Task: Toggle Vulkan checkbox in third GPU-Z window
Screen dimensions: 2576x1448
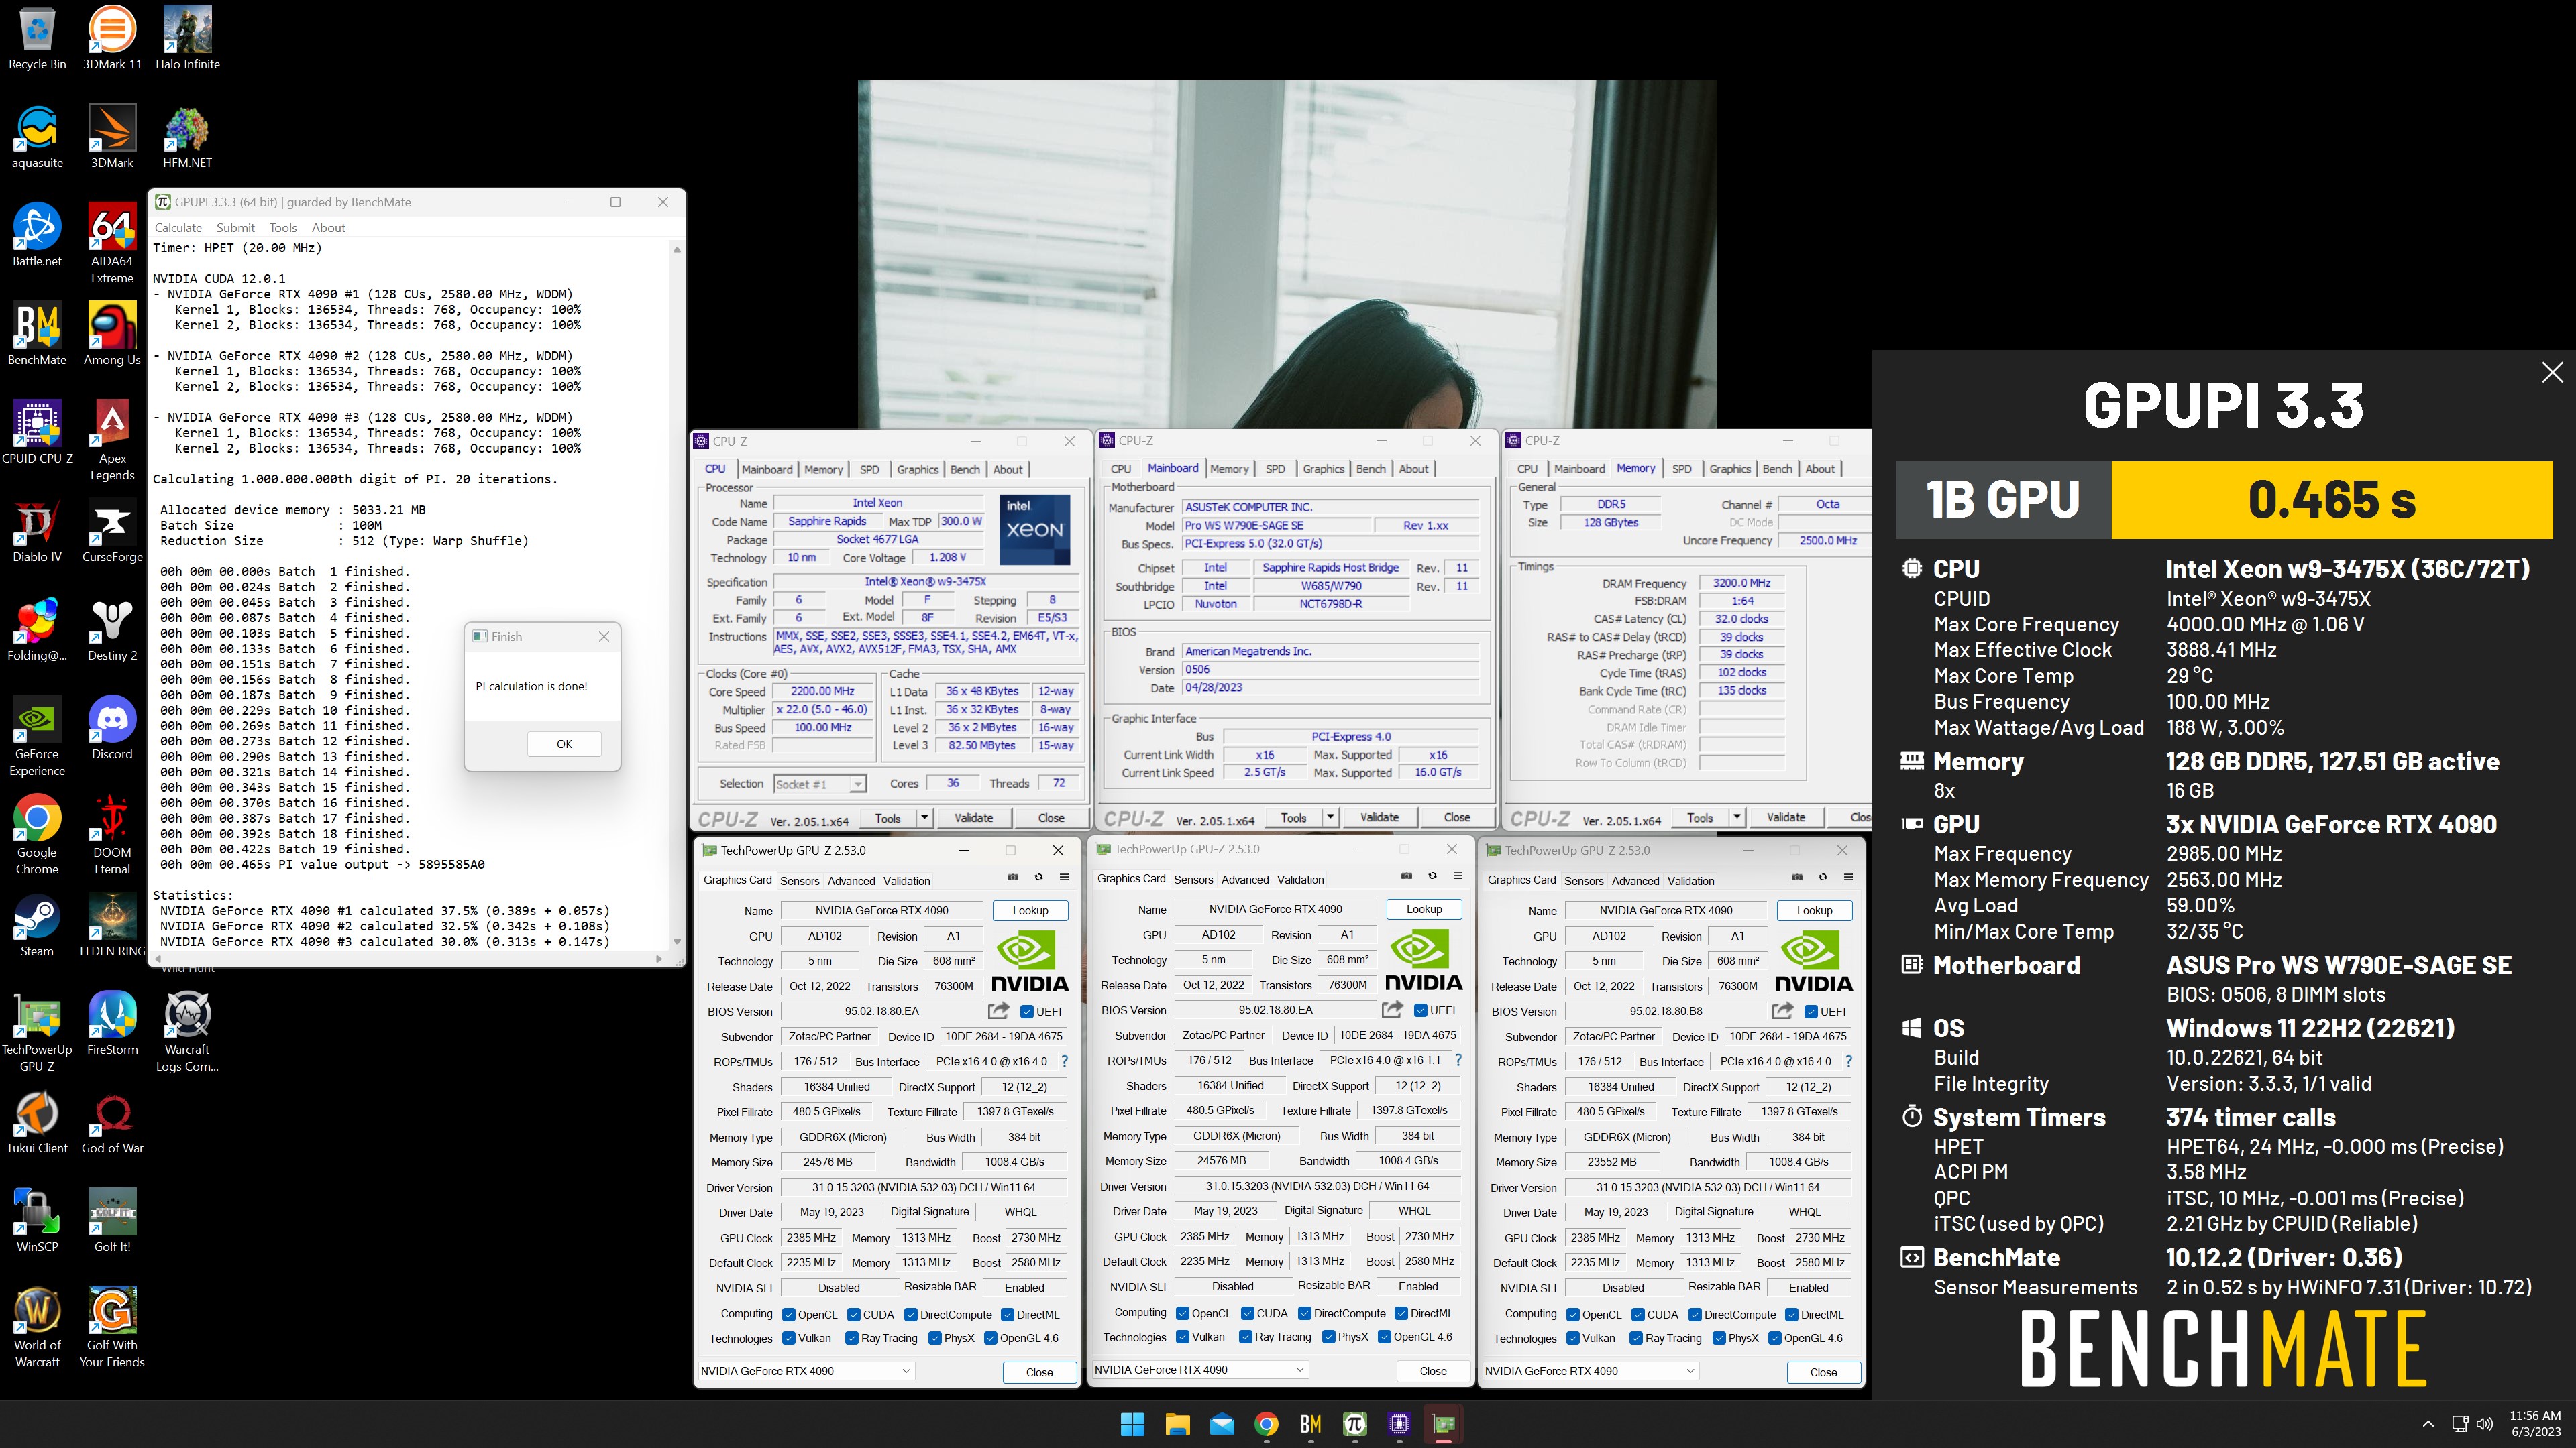Action: pyautogui.click(x=1573, y=1338)
